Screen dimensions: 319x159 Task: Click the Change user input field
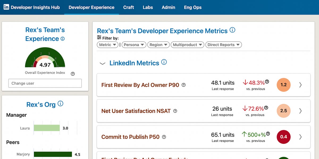point(45,83)
